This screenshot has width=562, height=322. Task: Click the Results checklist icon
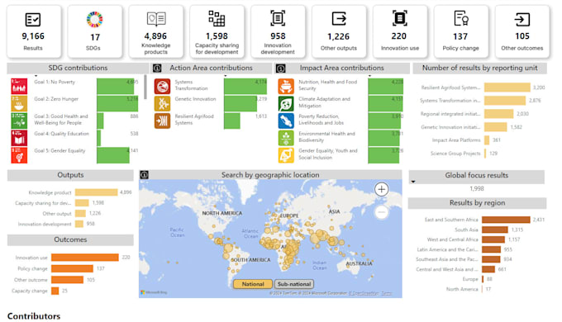[x=32, y=19]
